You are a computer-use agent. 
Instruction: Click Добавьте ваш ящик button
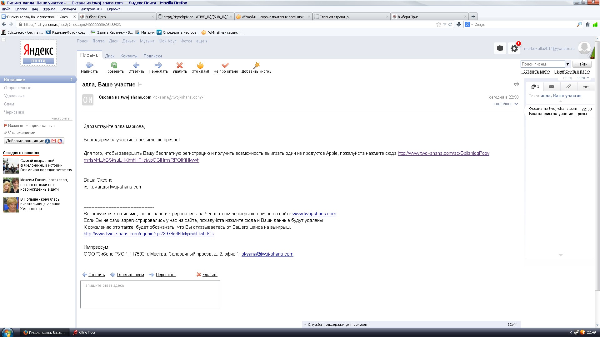34,141
